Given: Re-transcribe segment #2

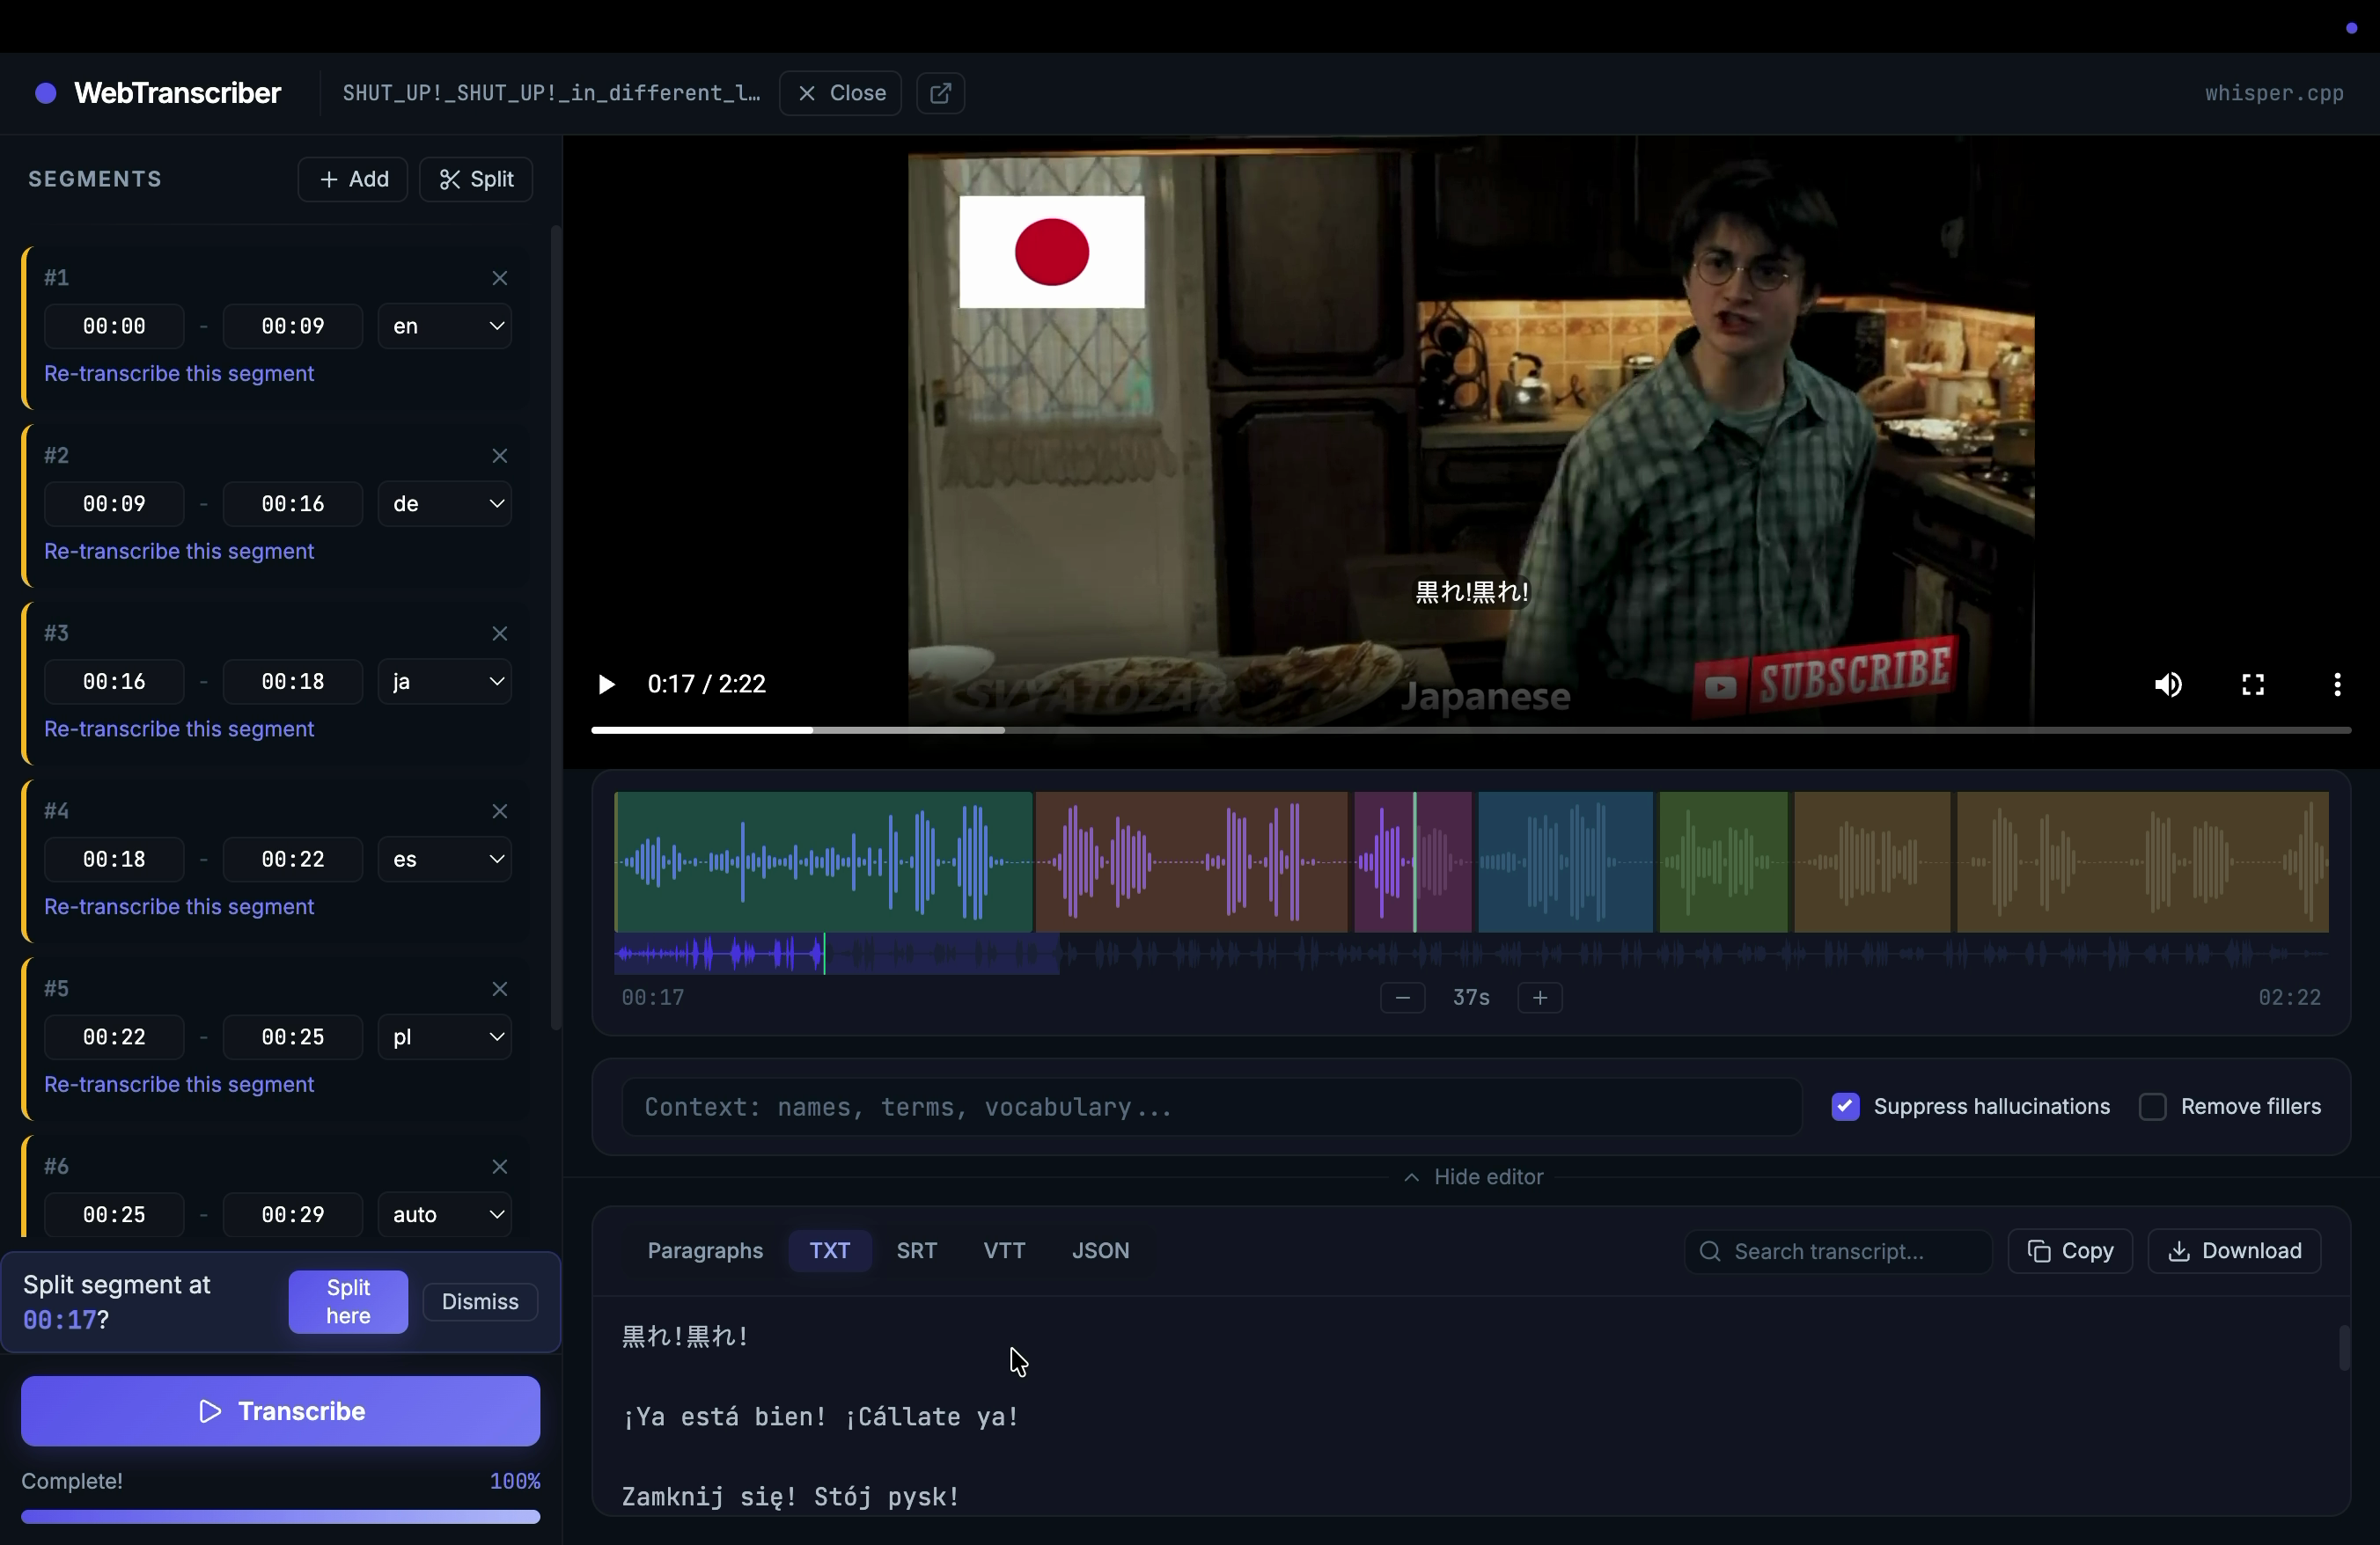Looking at the screenshot, I should 178,551.
